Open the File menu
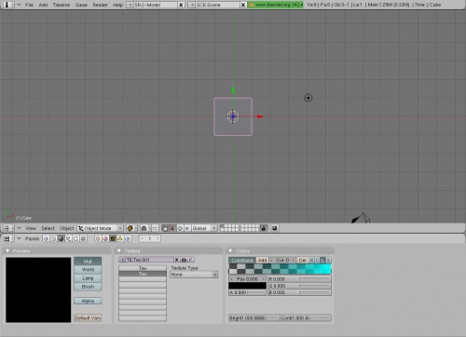This screenshot has width=466, height=337. [x=29, y=5]
